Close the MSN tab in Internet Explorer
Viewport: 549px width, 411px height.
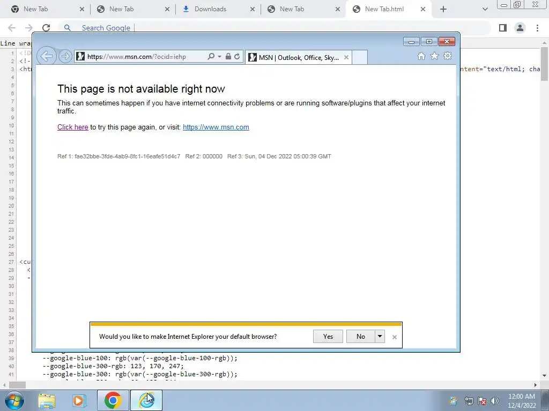pos(346,57)
